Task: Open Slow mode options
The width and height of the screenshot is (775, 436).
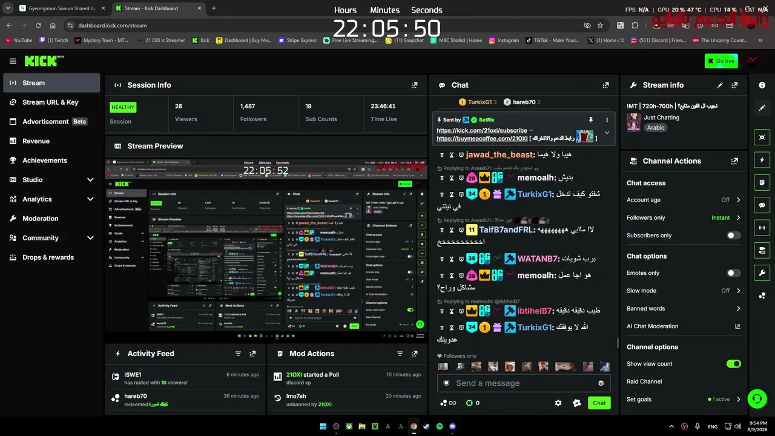Action: pyautogui.click(x=684, y=291)
